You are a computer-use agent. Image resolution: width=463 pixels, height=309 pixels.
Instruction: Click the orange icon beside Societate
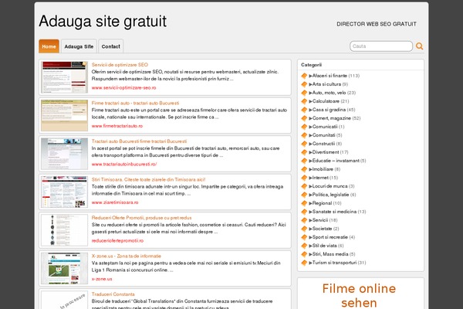click(304, 229)
